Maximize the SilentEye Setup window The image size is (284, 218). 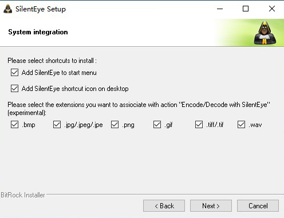tap(246, 9)
